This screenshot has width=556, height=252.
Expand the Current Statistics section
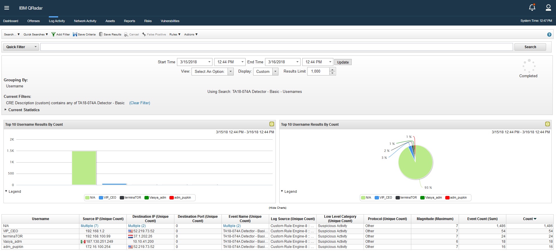coord(6,110)
